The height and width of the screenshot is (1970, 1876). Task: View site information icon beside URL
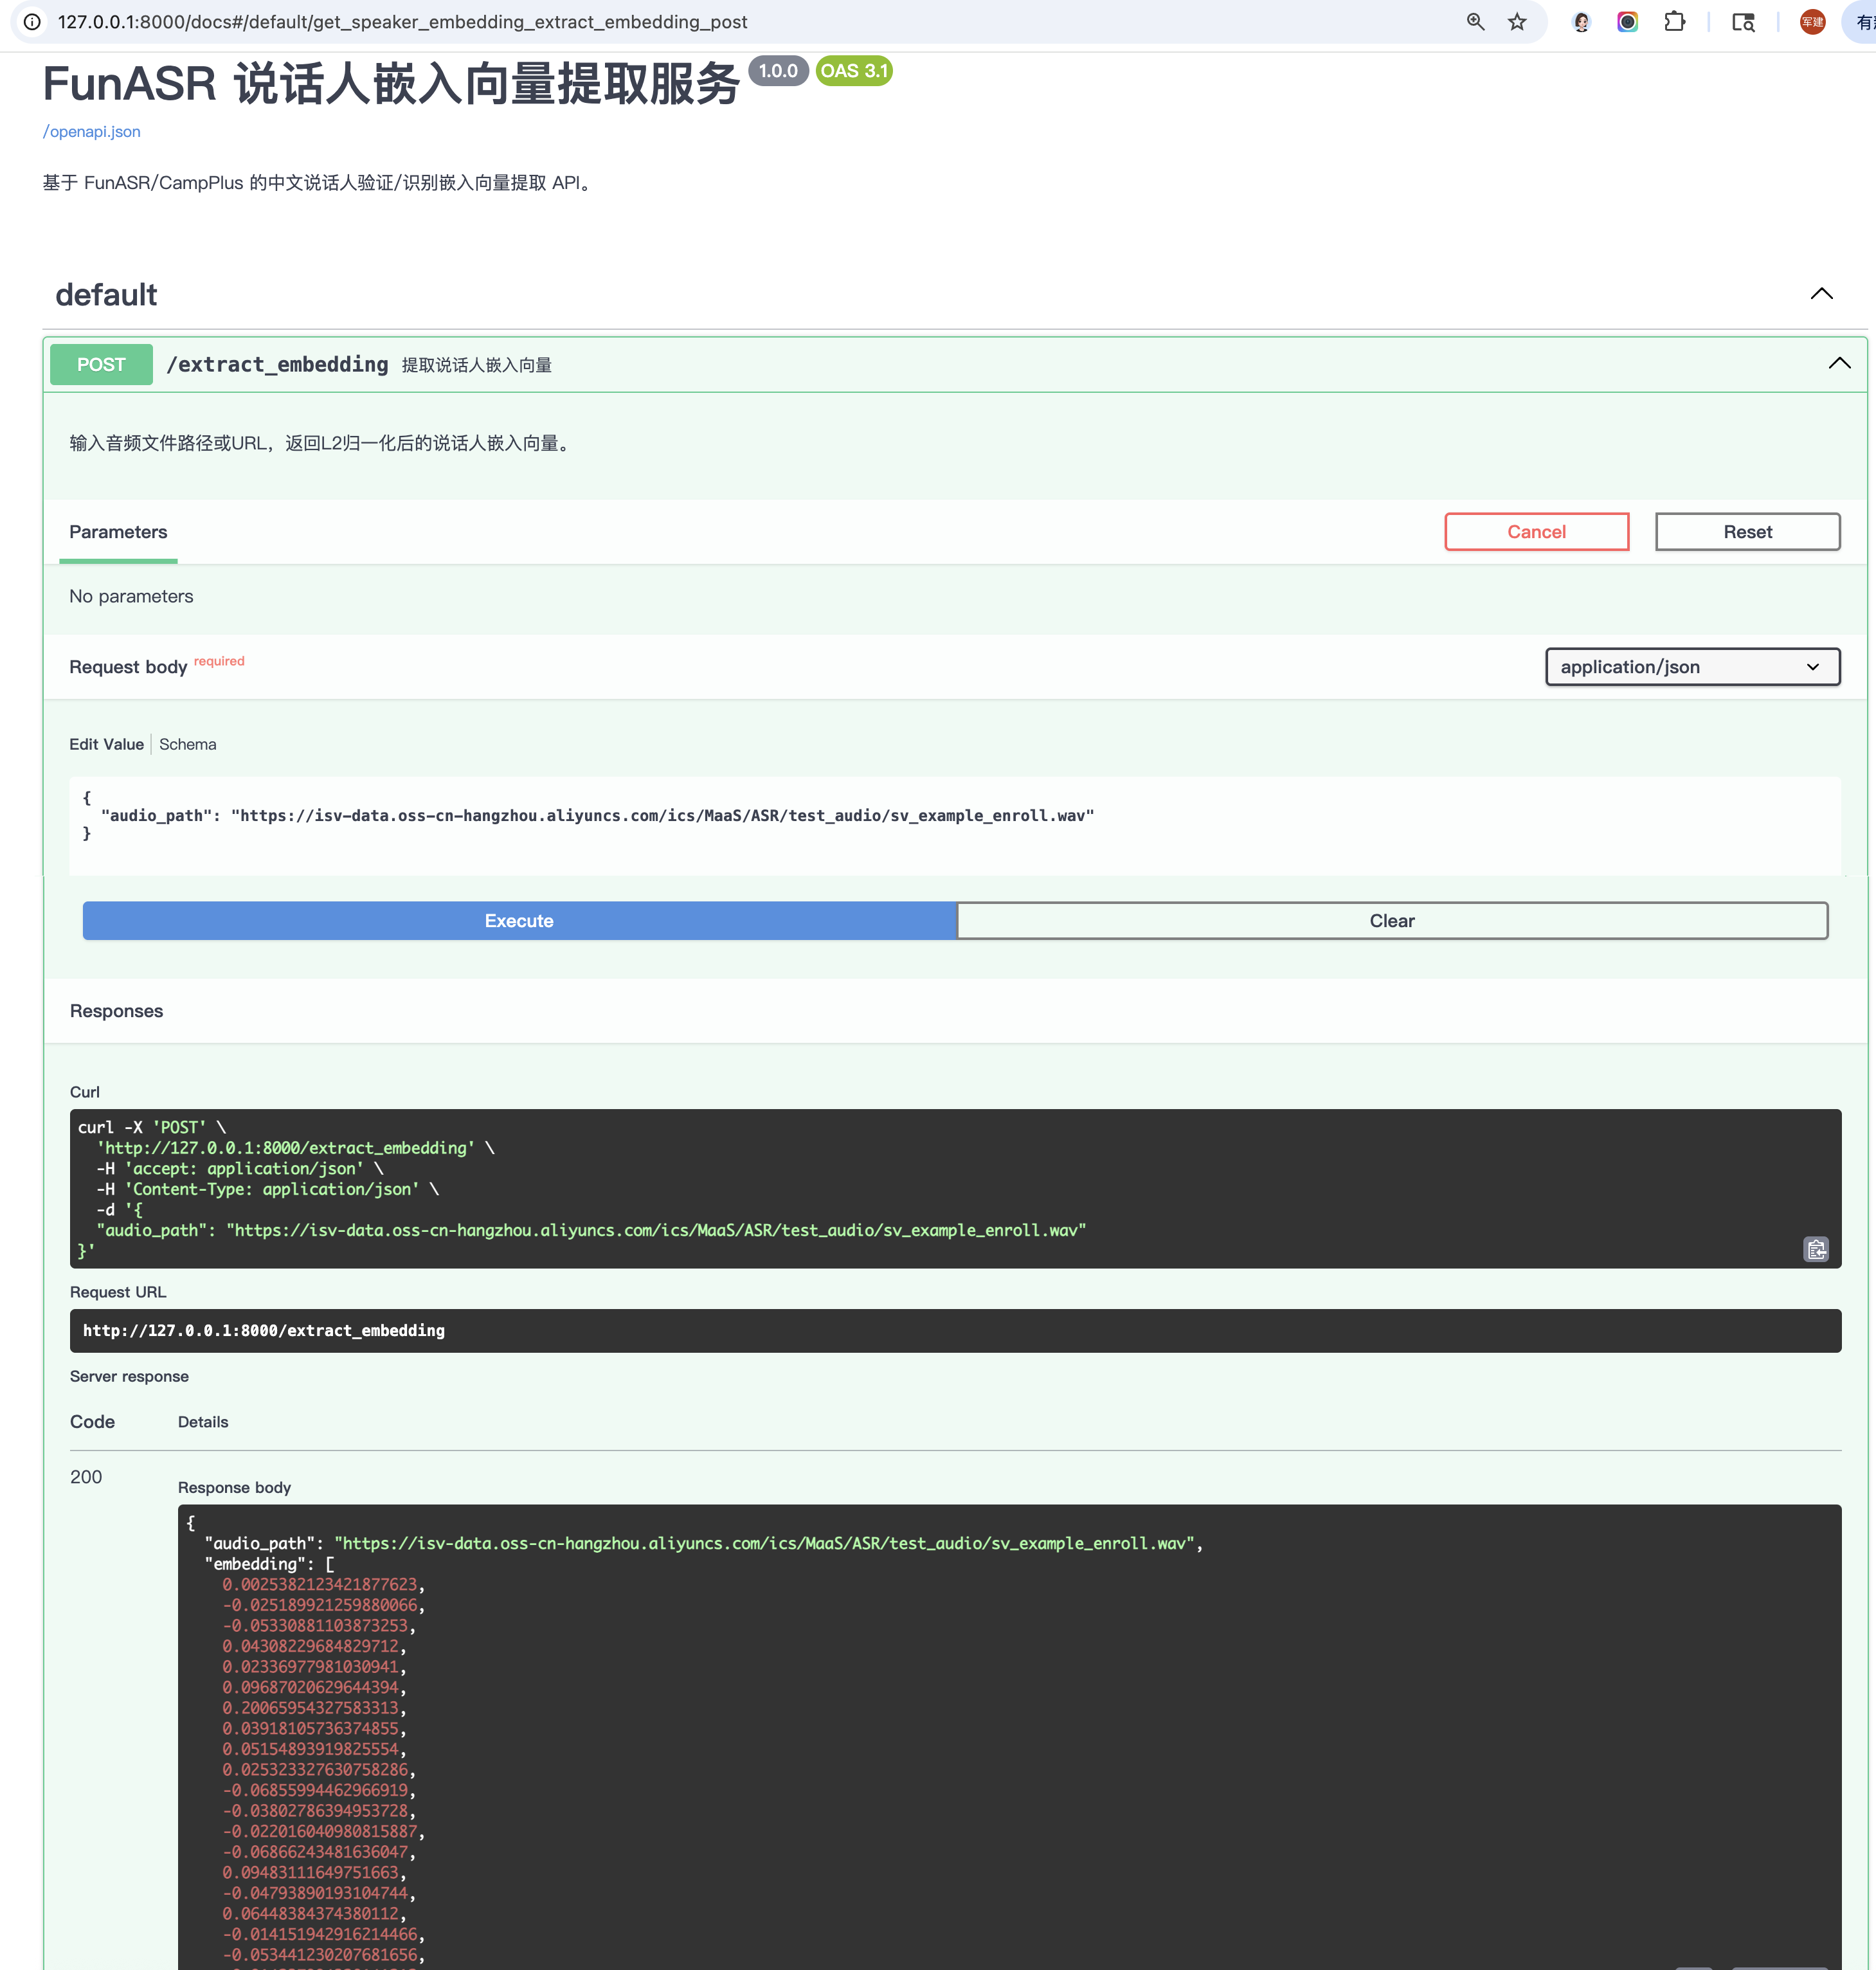click(32, 22)
